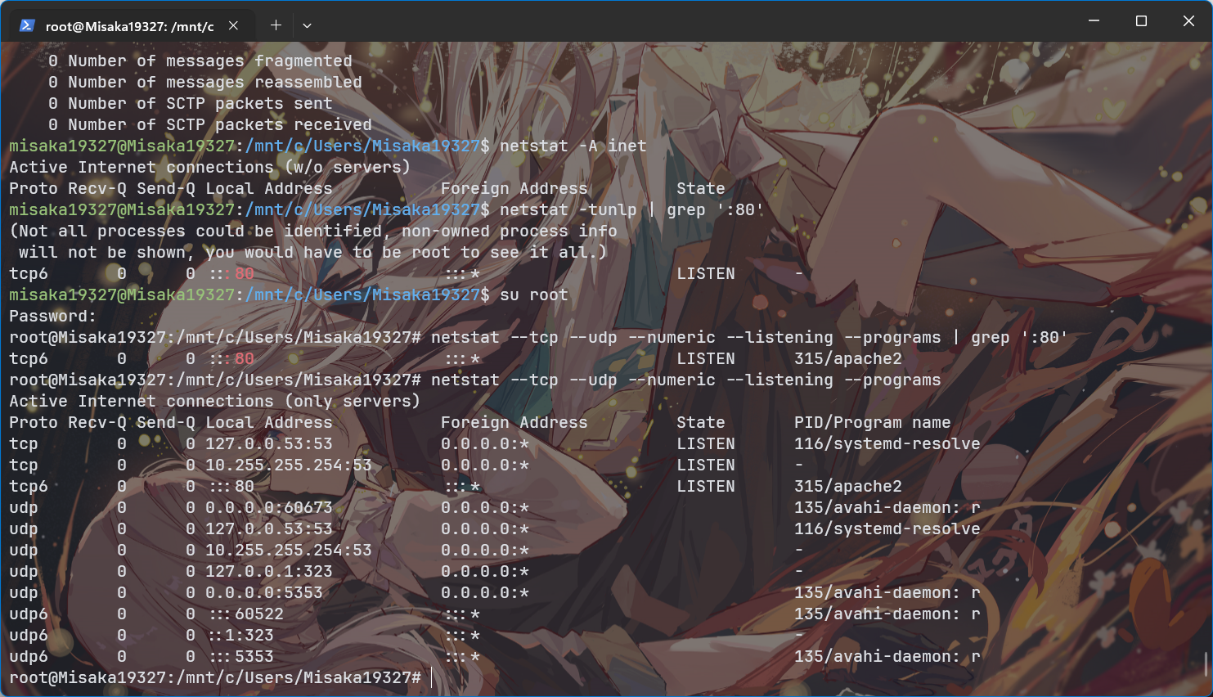Close the root@Misaka19327 terminal tab
Screen dimensions: 1213x697
(233, 25)
